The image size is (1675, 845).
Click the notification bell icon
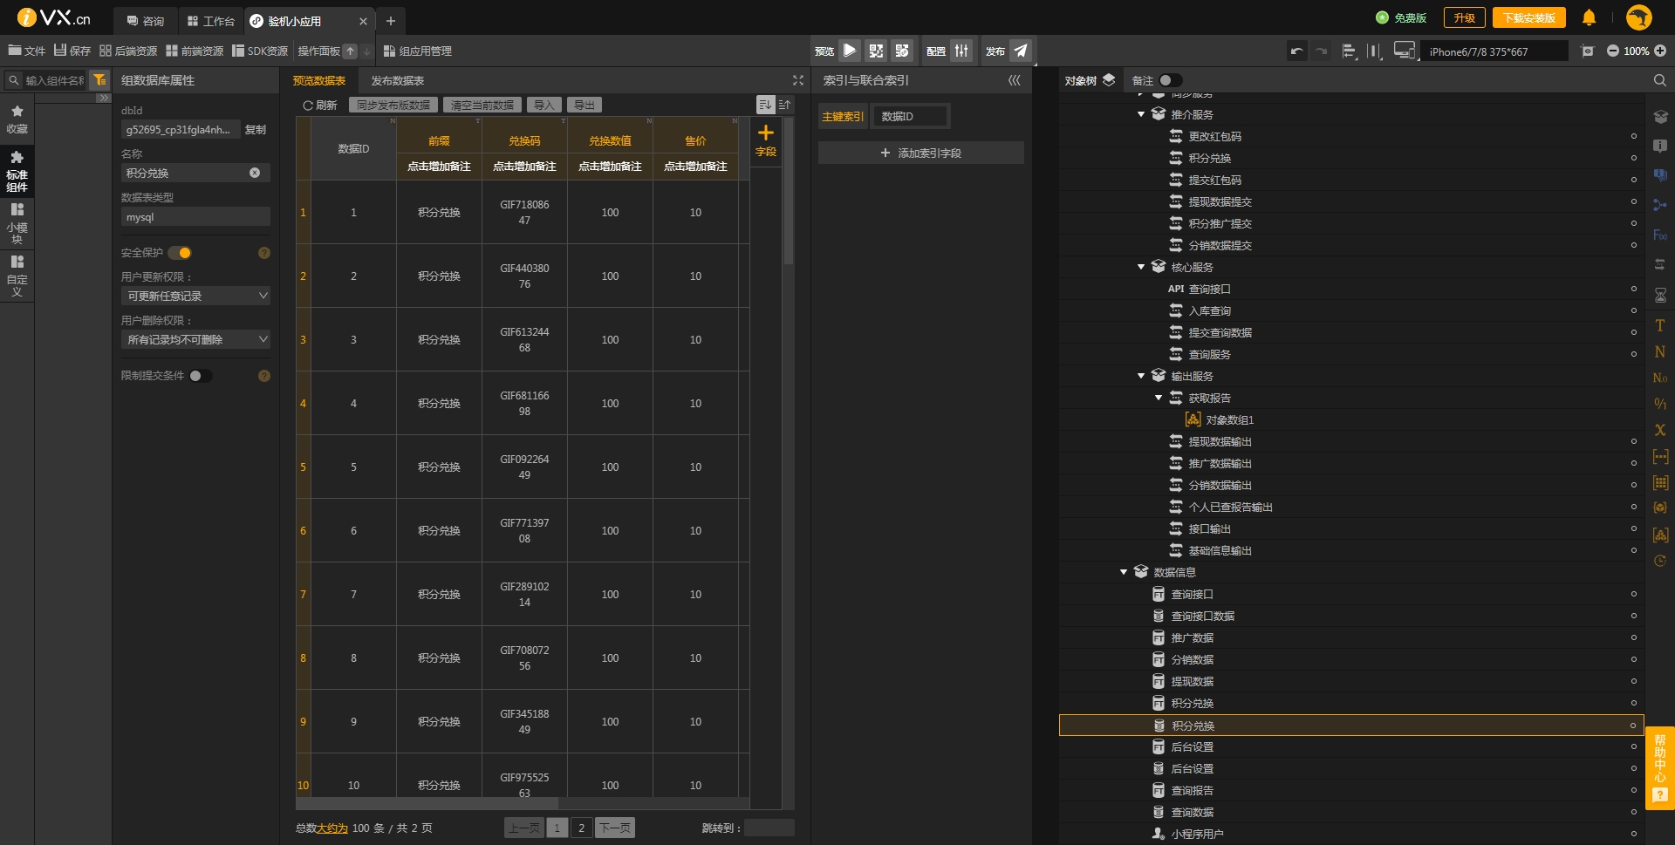[1589, 17]
